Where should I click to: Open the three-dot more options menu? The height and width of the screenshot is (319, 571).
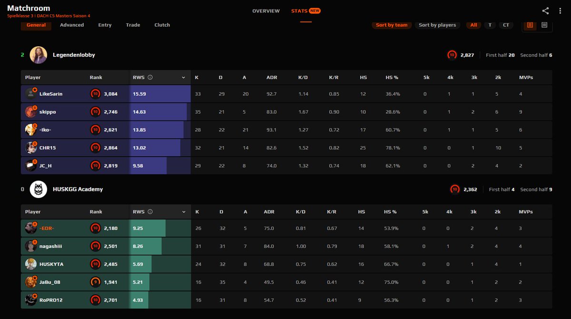click(560, 10)
